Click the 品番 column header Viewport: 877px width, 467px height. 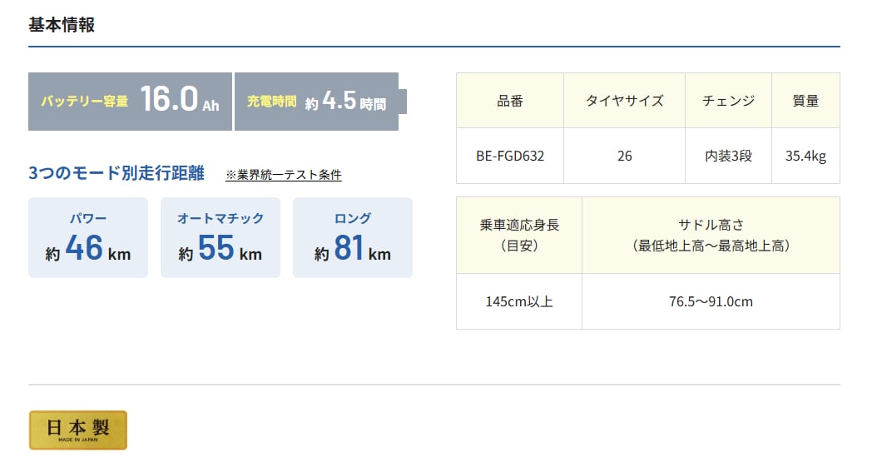pyautogui.click(x=510, y=101)
